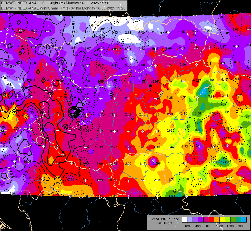The width and height of the screenshot is (251, 231).
Task: Click the legend title ECMWF-INDEX-ANAL LCL-Height
Action: point(164,221)
